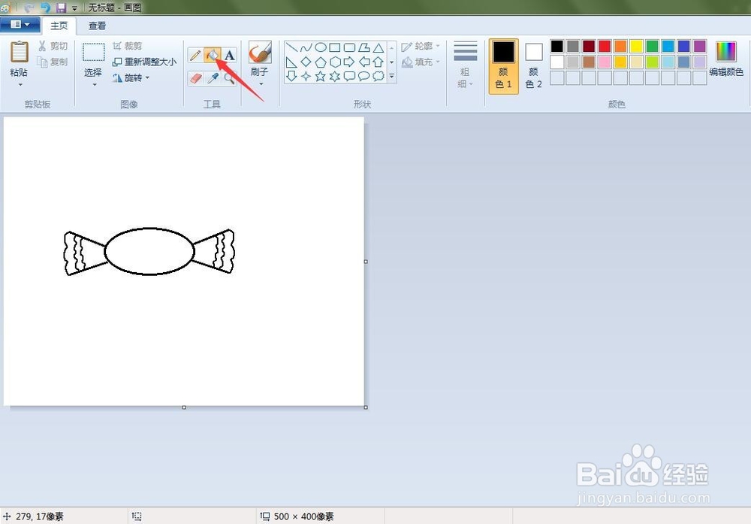The width and height of the screenshot is (751, 524).
Task: Select the Hexagon shape
Action: pyautogui.click(x=335, y=62)
